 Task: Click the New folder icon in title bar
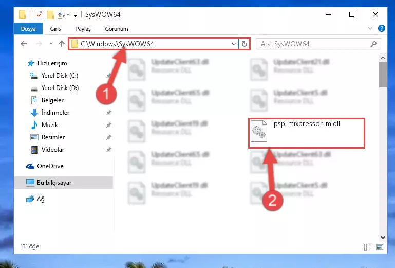click(x=50, y=15)
